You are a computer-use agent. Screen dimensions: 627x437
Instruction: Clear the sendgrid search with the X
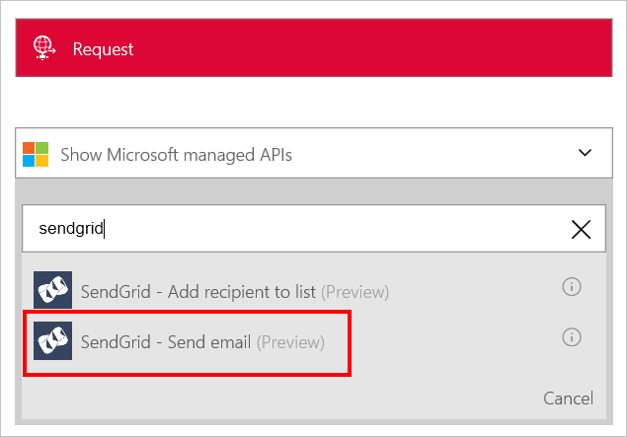click(581, 229)
